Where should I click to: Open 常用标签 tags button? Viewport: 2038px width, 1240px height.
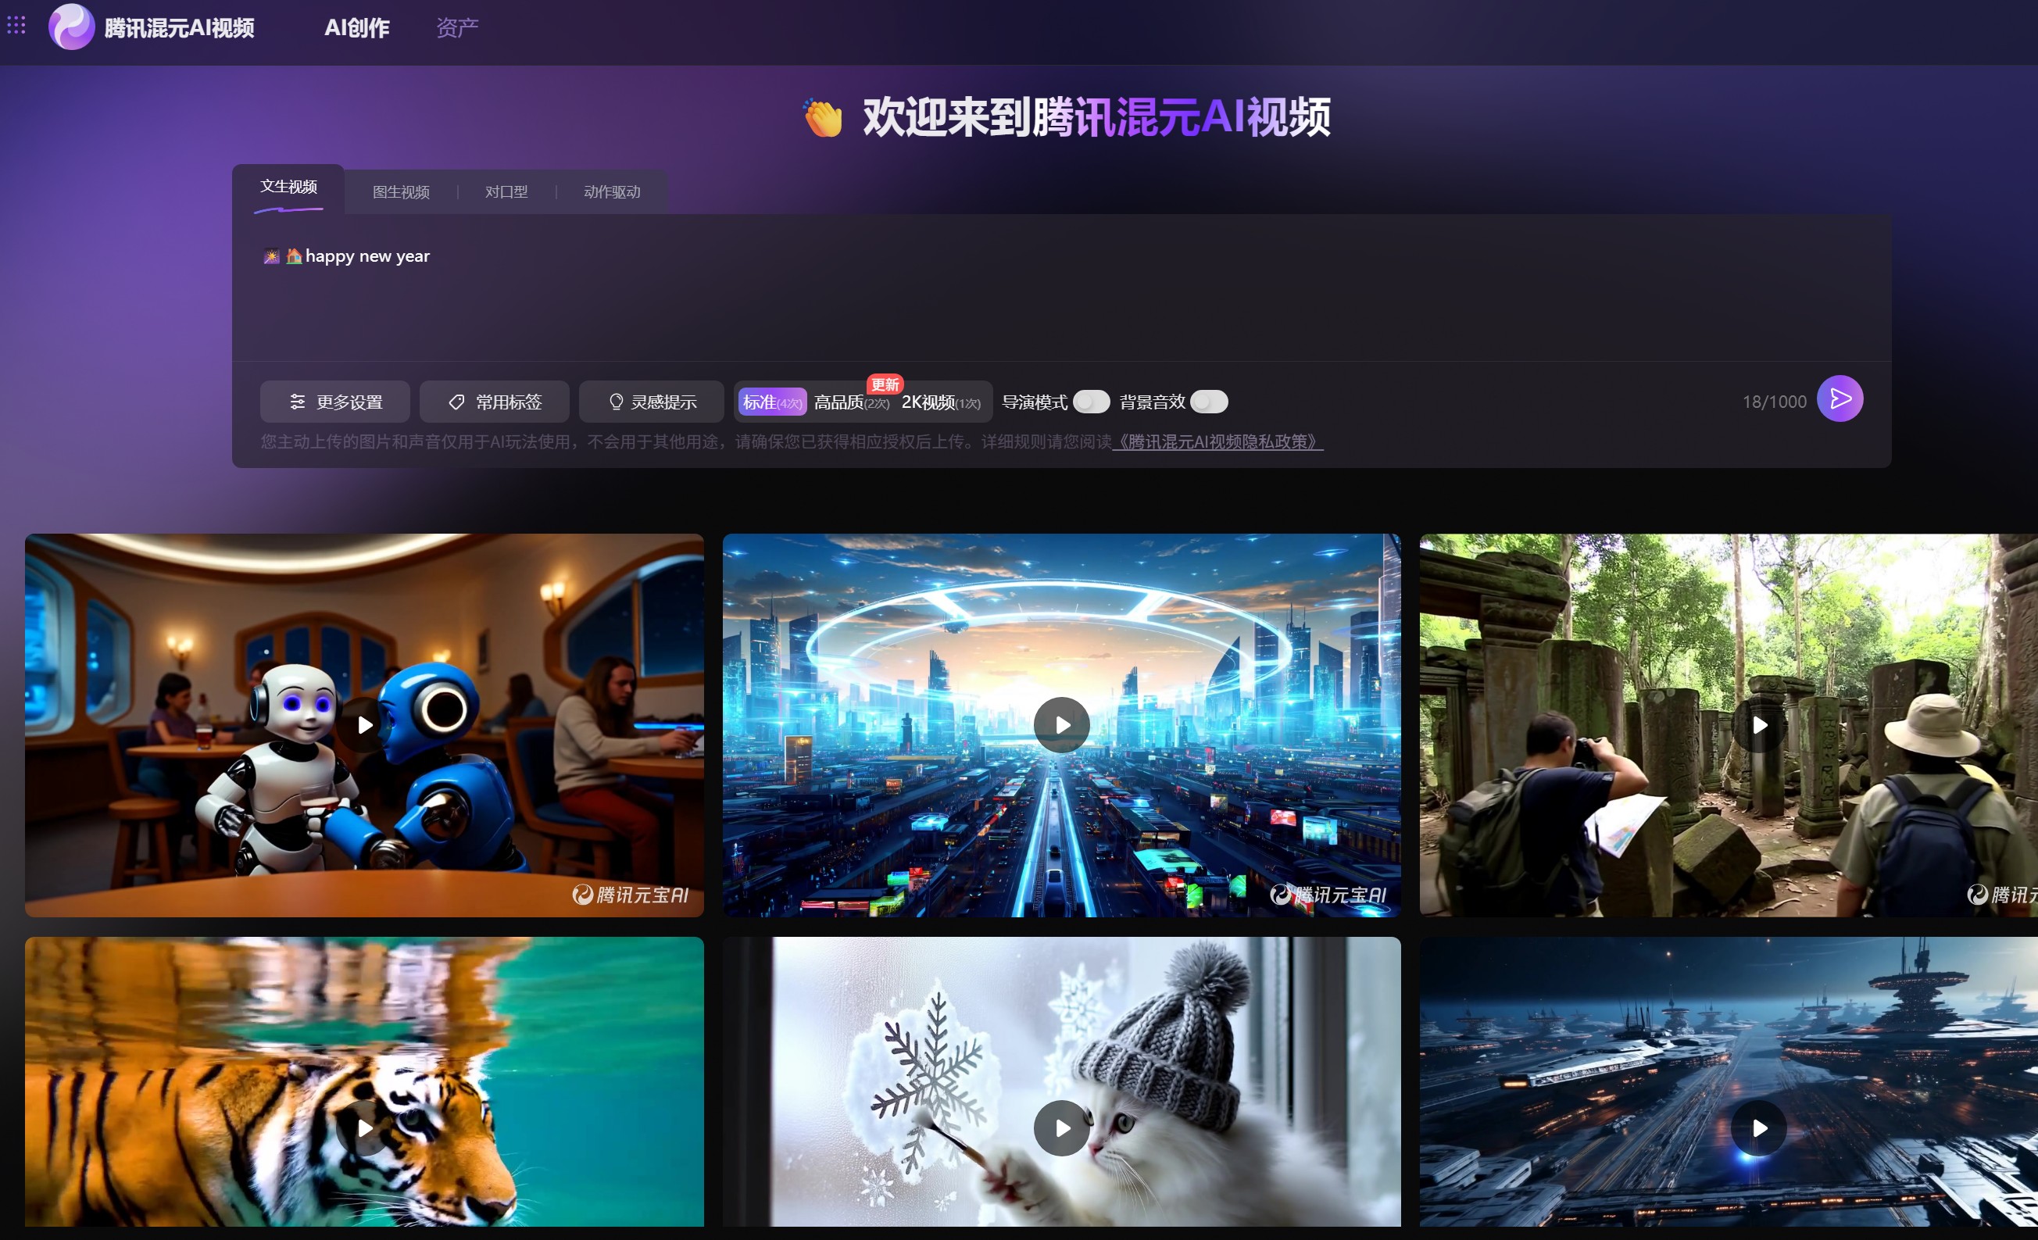495,402
